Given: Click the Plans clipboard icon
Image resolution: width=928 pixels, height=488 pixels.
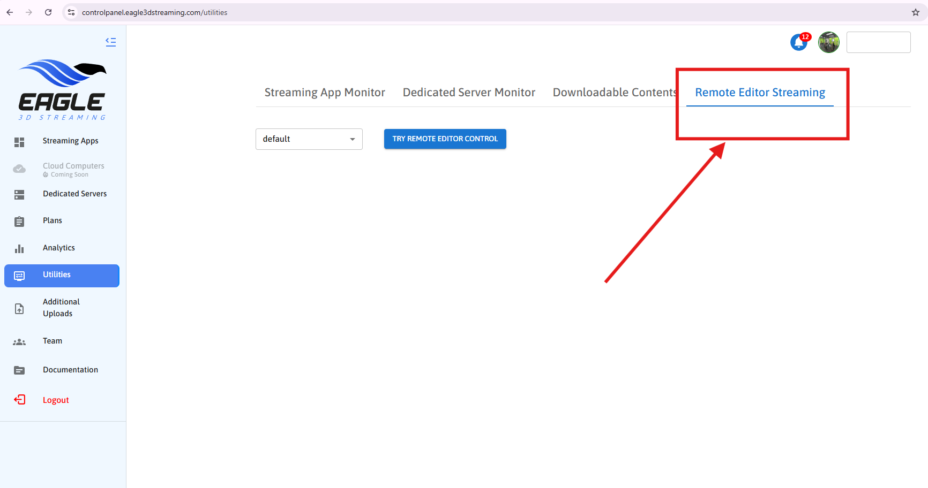Looking at the screenshot, I should point(19,222).
